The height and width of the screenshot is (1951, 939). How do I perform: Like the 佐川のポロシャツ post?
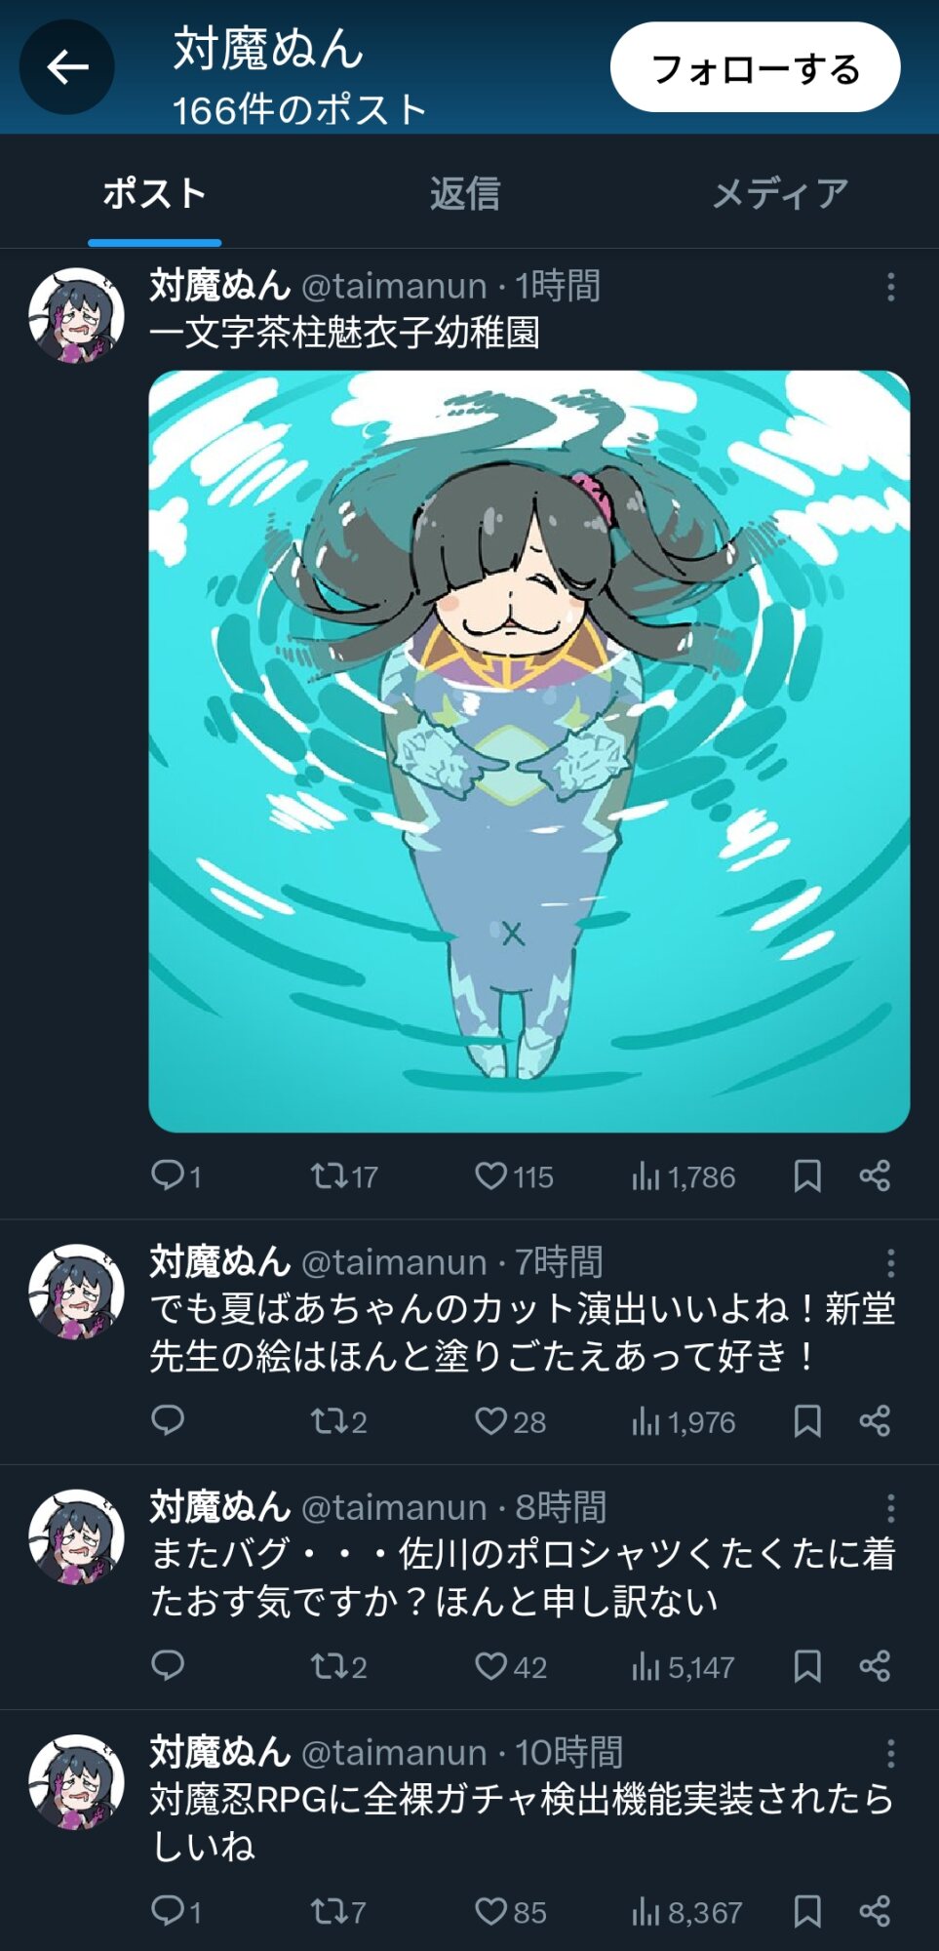pyautogui.click(x=510, y=1667)
